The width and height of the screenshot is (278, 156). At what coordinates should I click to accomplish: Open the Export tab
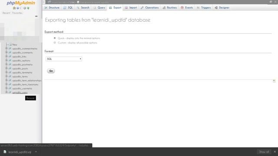pos(115,8)
